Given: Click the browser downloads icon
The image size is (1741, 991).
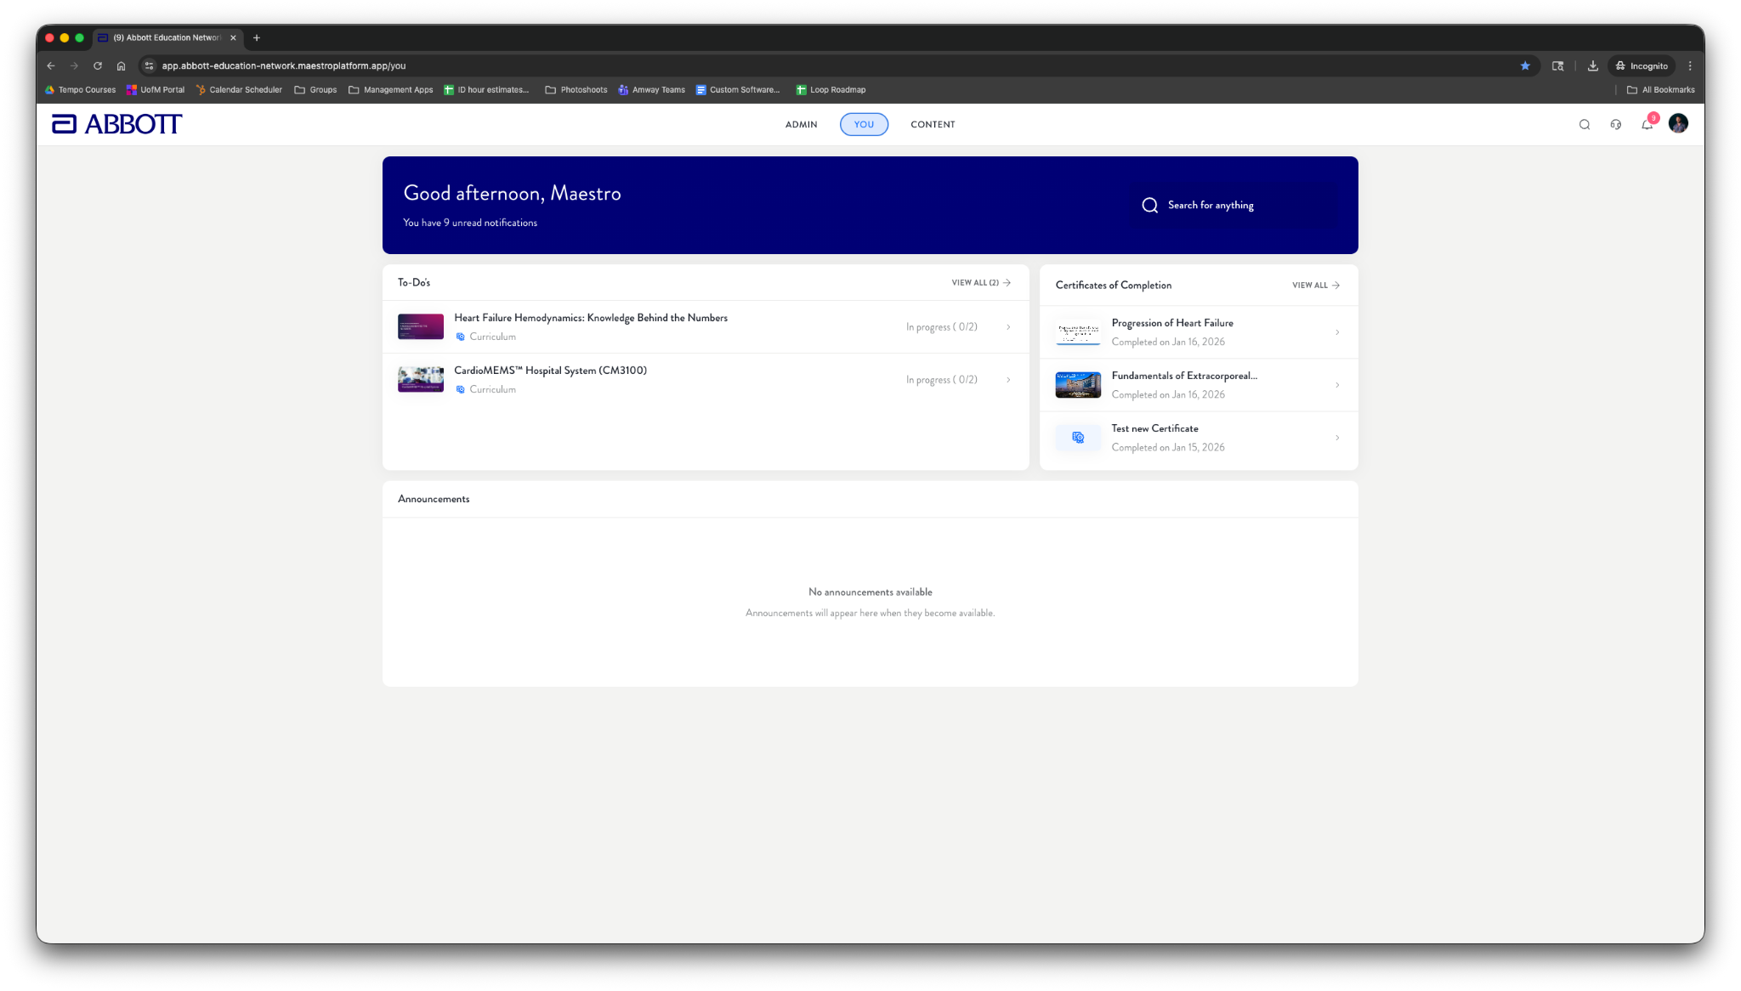Looking at the screenshot, I should pos(1593,65).
